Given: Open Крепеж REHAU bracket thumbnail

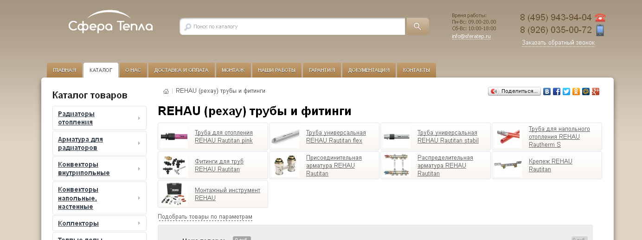Looking at the screenshot, I should tap(508, 165).
